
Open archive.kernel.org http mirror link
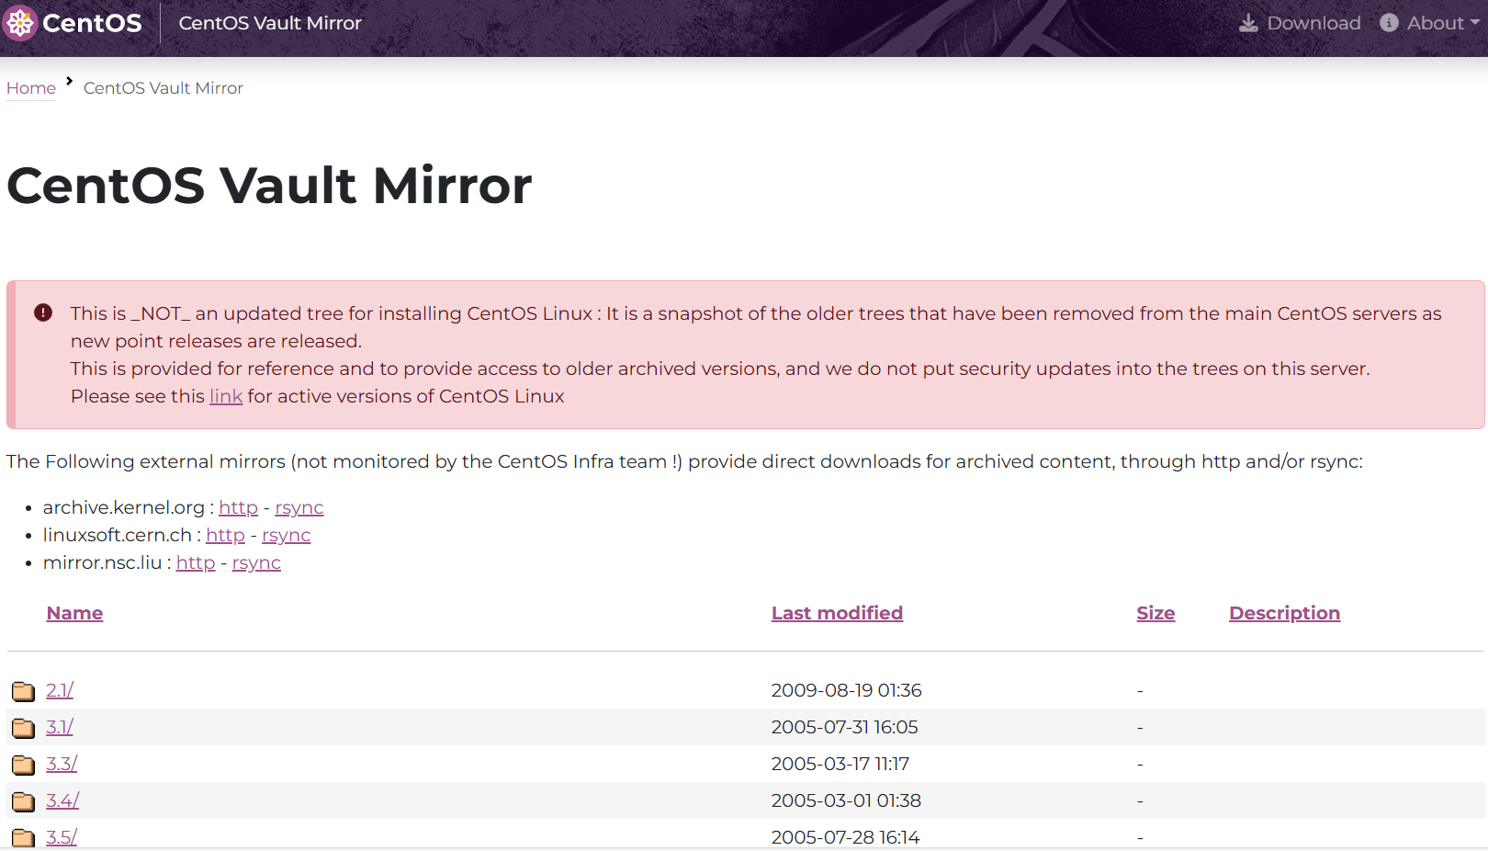(x=238, y=507)
